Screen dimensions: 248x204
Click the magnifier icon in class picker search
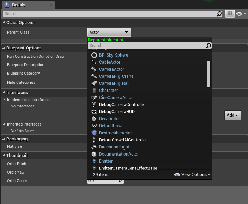pos(208,46)
